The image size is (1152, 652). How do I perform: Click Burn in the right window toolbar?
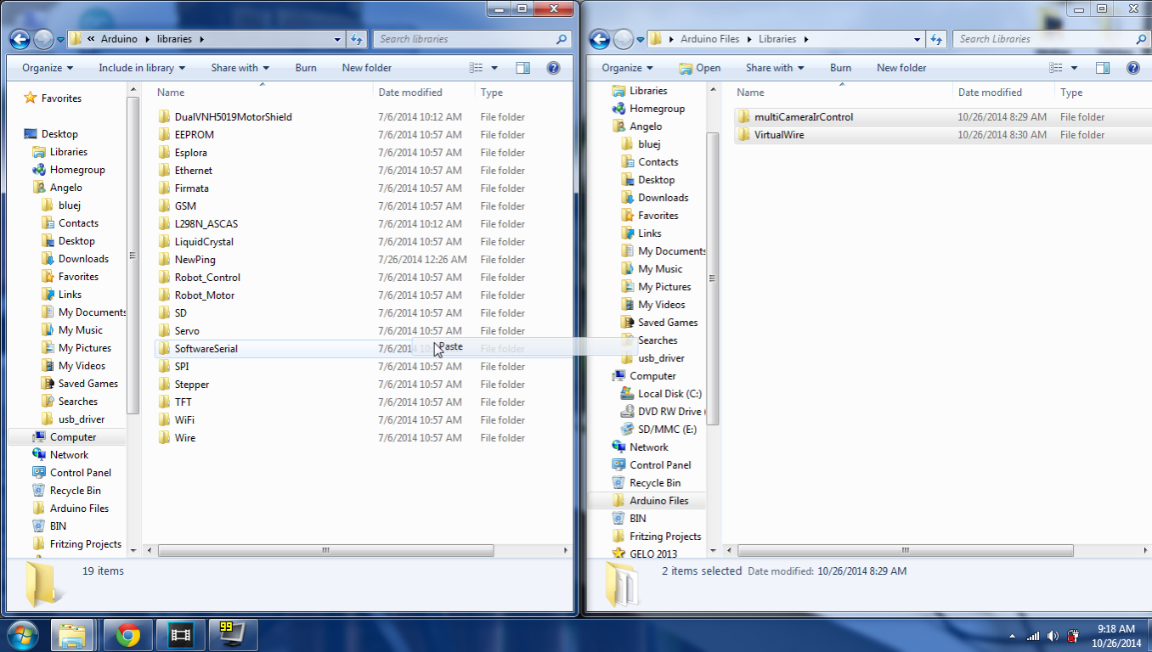click(x=841, y=68)
